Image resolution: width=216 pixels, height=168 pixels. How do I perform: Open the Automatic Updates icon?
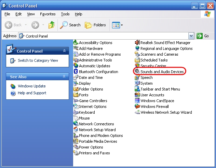point(76,66)
